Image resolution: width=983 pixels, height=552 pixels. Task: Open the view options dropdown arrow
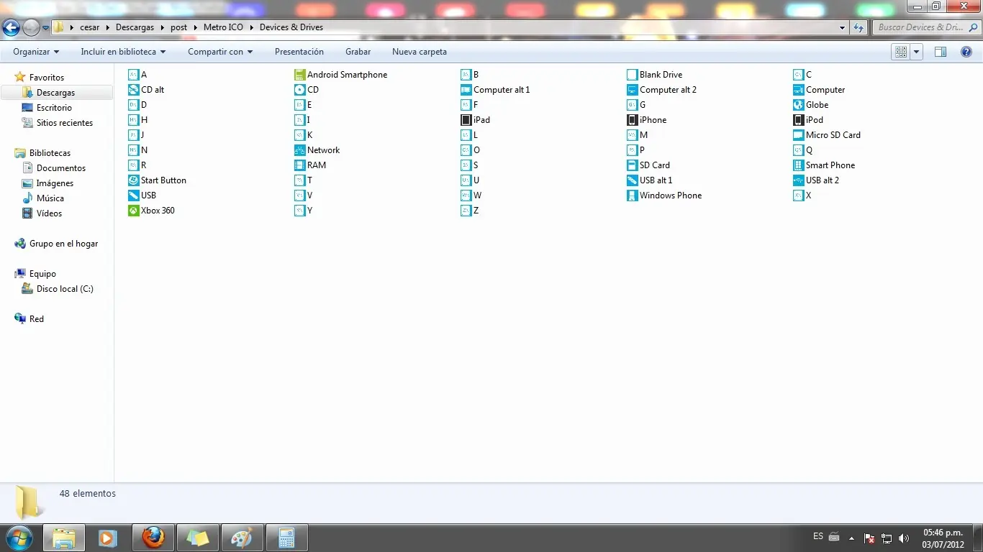(917, 52)
